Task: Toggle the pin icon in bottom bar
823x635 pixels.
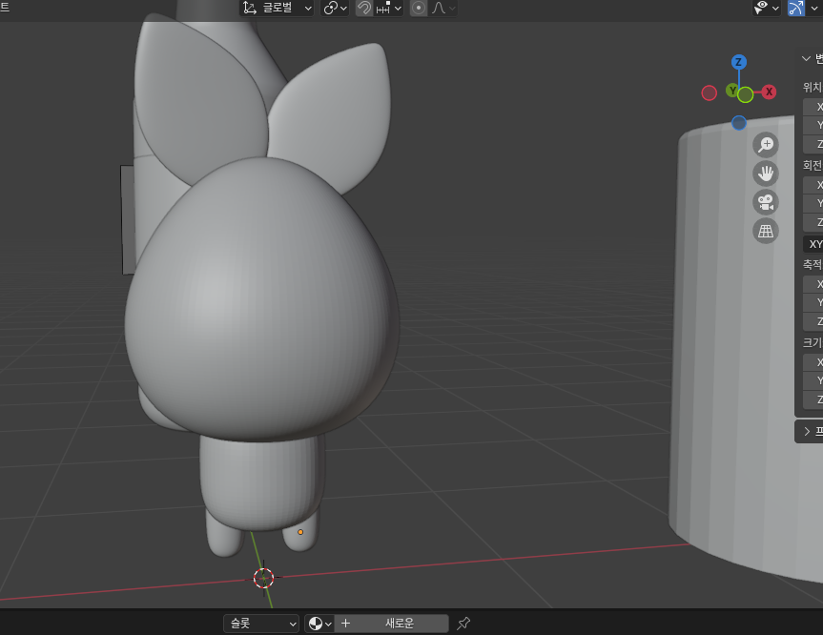Action: click(x=463, y=624)
